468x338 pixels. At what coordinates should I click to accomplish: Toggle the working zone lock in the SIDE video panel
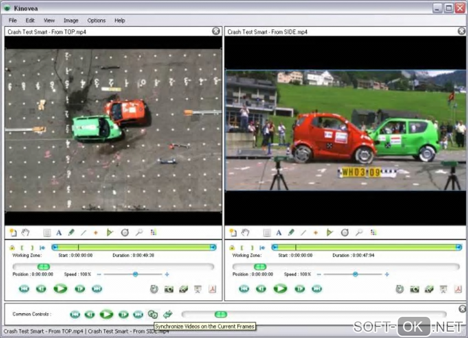point(232,248)
